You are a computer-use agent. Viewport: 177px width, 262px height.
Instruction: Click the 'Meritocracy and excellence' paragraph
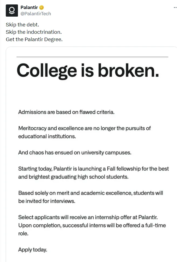84,132
